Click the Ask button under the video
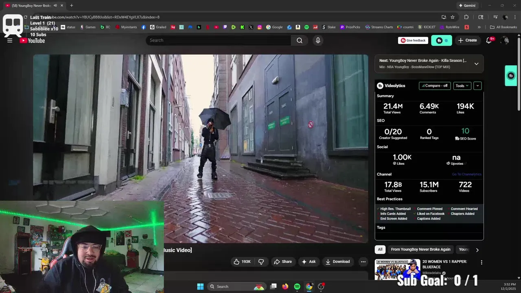 pyautogui.click(x=308, y=262)
